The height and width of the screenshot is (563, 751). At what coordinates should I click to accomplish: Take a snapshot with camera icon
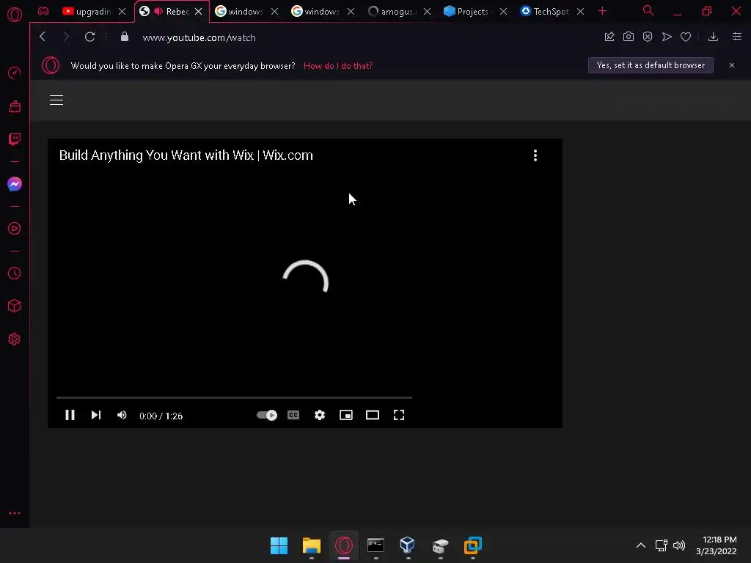(629, 37)
